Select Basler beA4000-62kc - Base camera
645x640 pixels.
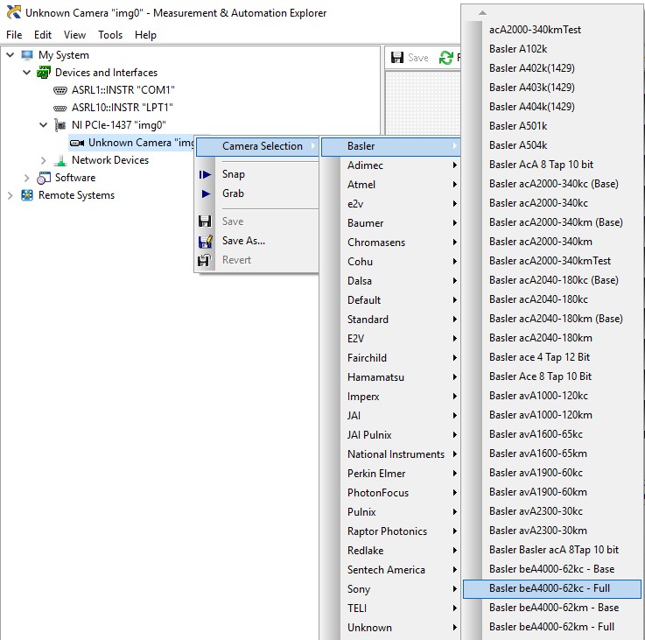point(552,569)
